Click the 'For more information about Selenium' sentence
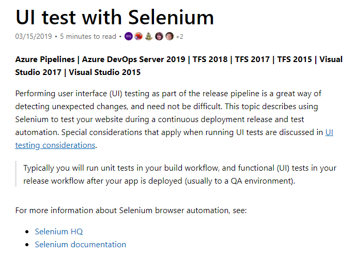The image size is (354, 255). [x=131, y=211]
